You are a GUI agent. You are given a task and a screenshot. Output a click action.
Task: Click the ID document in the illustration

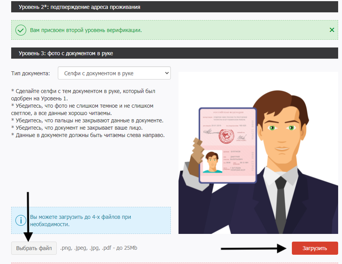click(x=227, y=145)
